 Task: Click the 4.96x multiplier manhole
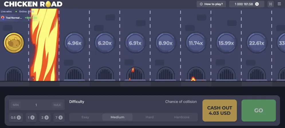pos(74,43)
